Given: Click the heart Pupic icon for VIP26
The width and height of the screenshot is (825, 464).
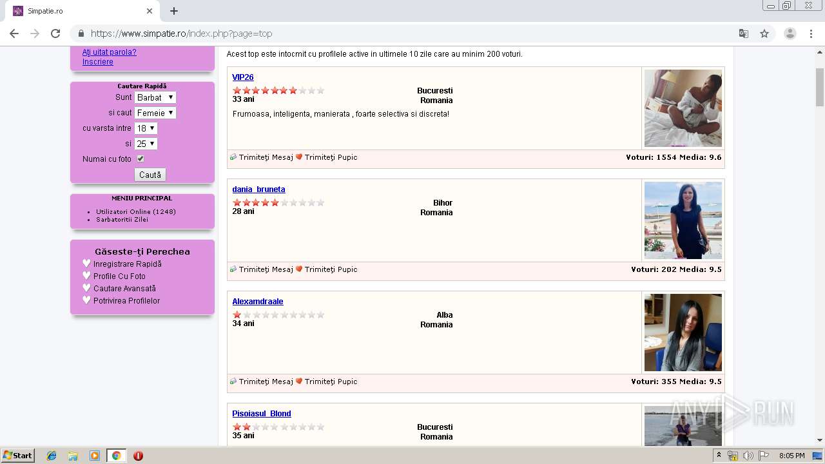Looking at the screenshot, I should point(299,157).
